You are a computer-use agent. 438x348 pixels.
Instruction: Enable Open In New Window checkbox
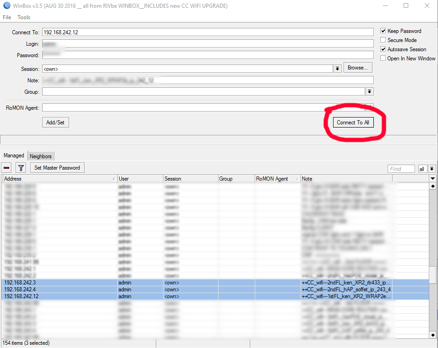383,59
